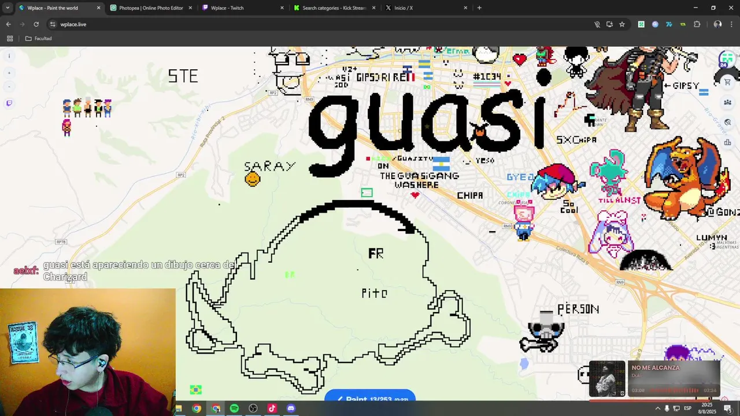Zoom out the map with minus
740x416 pixels.
coord(9,87)
